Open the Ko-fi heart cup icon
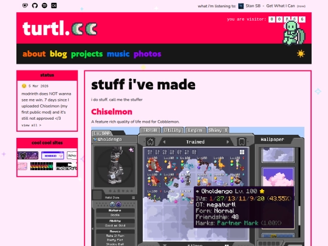328x246 pixels. tap(25, 5)
